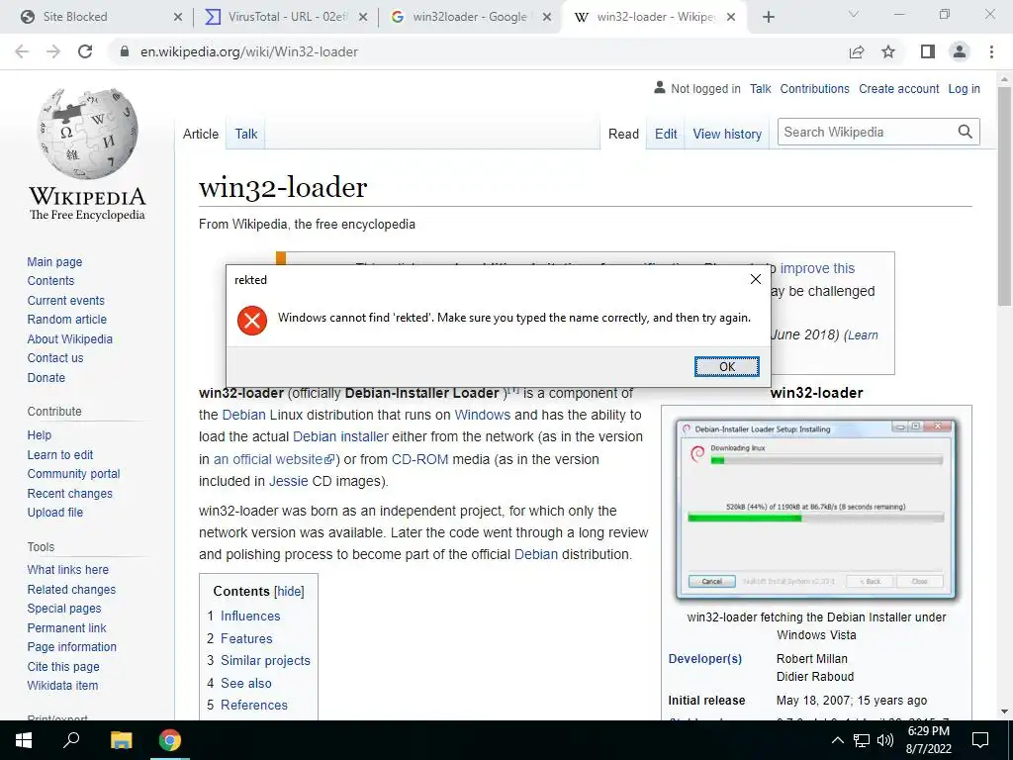This screenshot has height=760, width=1013.
Task: Click What links here tool
Action: click(68, 569)
